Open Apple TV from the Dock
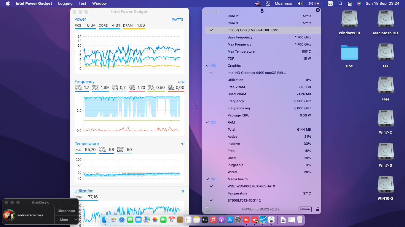The image size is (405, 227). pyautogui.click(x=205, y=220)
